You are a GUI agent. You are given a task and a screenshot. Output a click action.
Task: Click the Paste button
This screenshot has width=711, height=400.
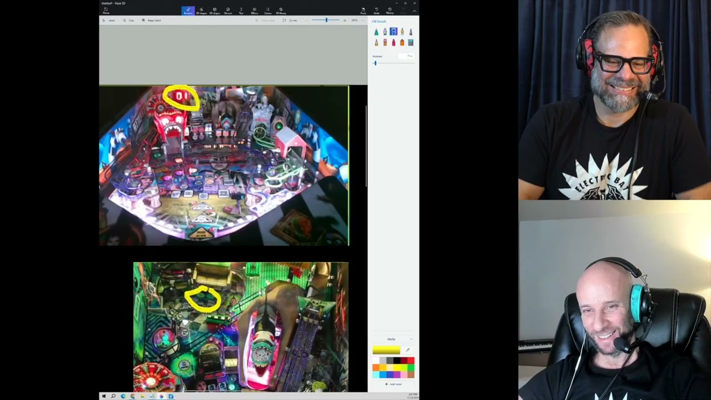click(363, 11)
